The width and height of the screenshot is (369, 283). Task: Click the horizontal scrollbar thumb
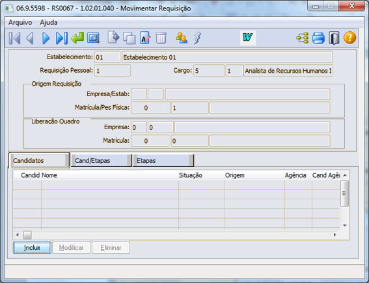pyautogui.click(x=27, y=235)
